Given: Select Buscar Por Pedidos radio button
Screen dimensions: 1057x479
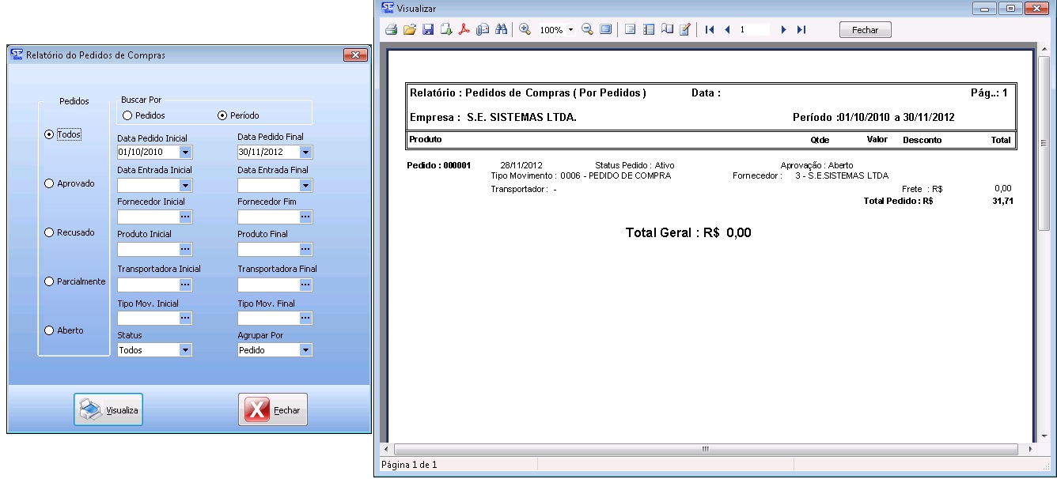Looking at the screenshot, I should pyautogui.click(x=127, y=115).
